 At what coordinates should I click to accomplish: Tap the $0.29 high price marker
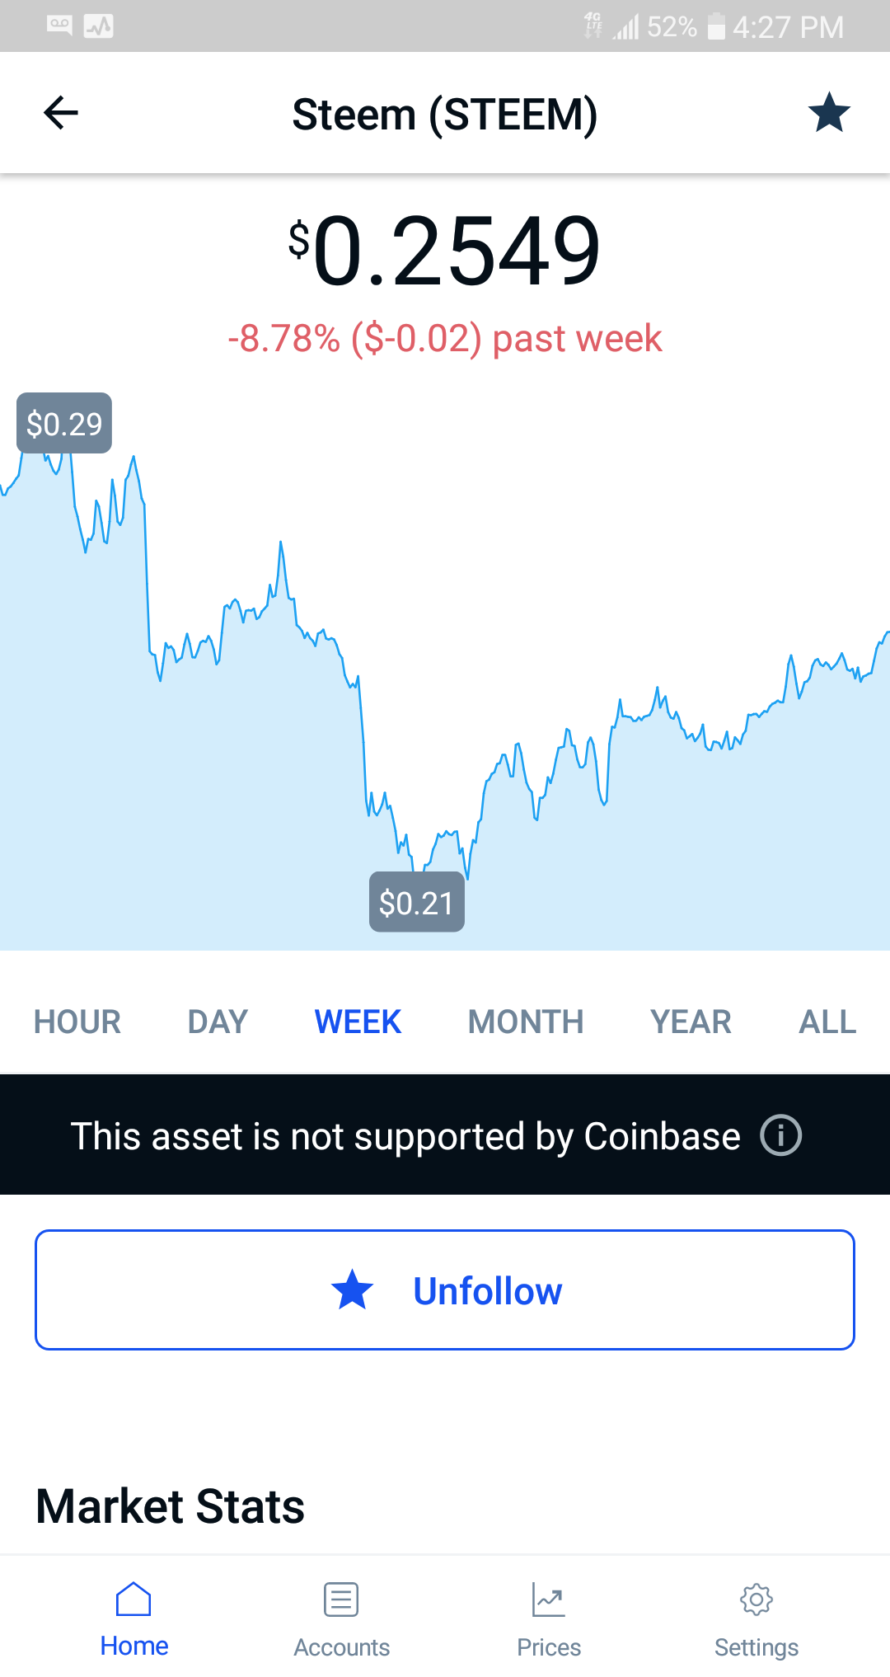64,424
